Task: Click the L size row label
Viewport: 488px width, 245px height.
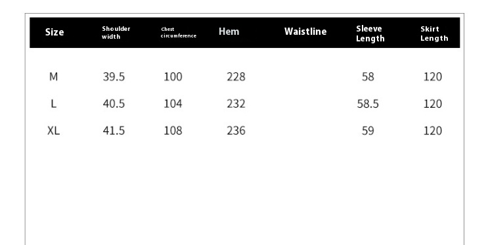Action: click(x=54, y=104)
